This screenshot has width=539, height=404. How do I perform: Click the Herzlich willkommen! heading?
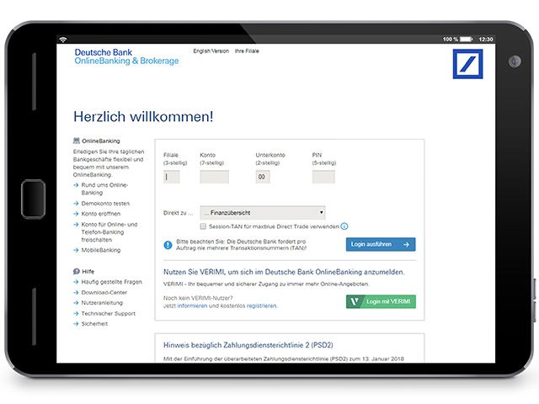click(143, 116)
